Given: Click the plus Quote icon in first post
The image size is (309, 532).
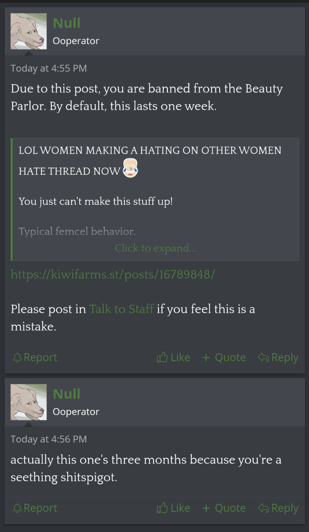Looking at the screenshot, I should pos(206,358).
